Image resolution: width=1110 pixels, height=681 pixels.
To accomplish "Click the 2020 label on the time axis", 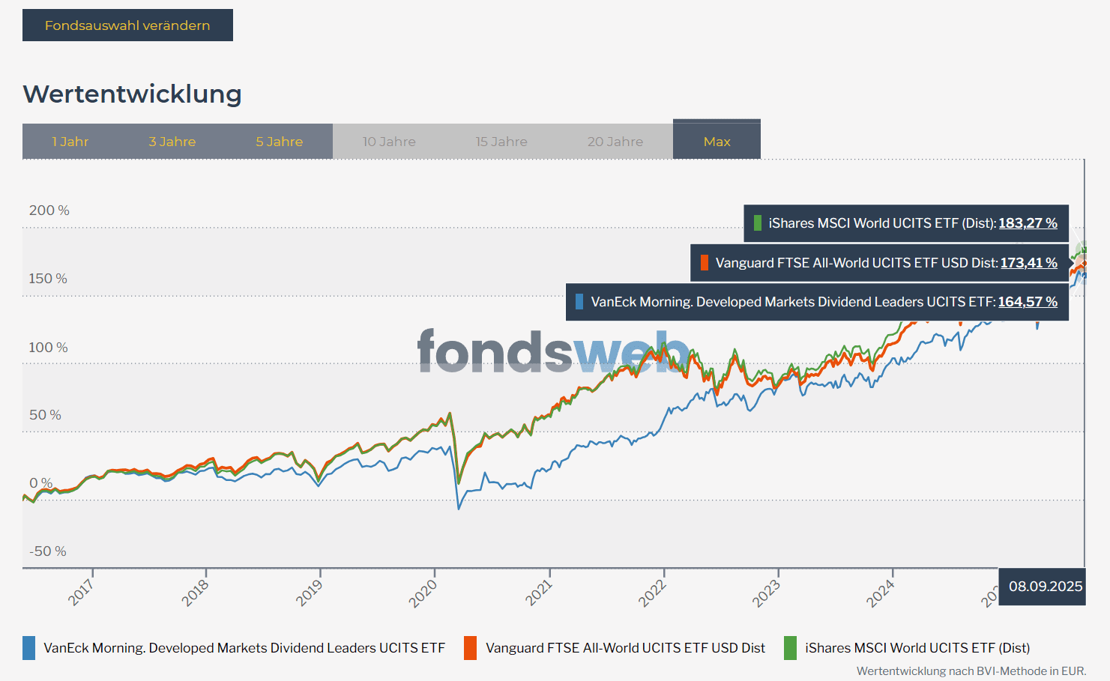I will click(x=423, y=593).
